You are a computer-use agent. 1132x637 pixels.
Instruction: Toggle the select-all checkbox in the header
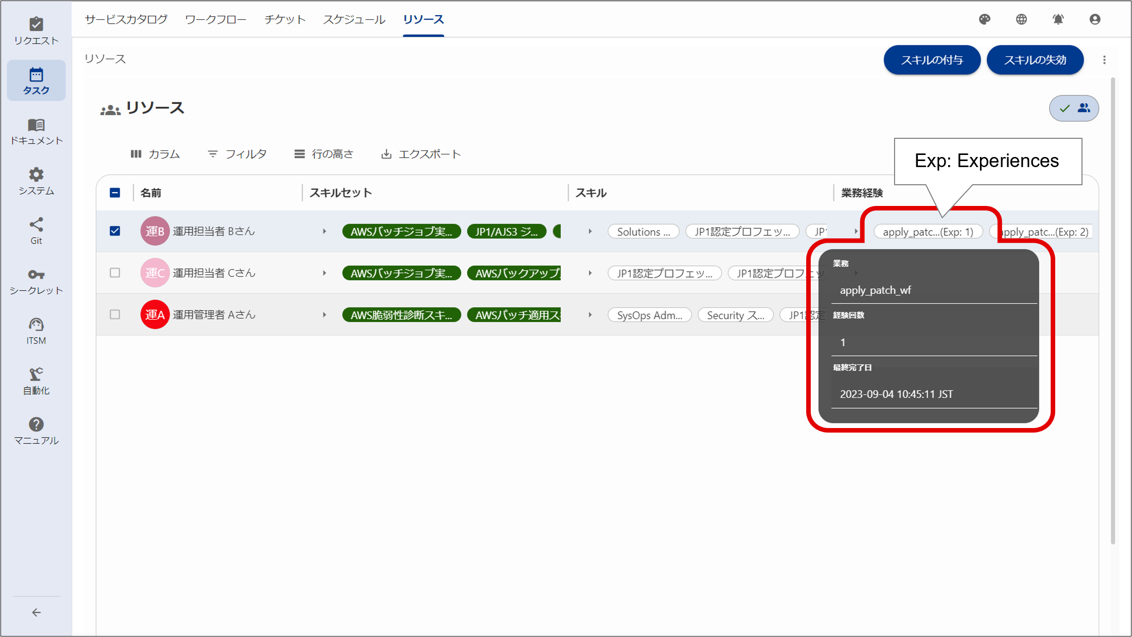(115, 192)
